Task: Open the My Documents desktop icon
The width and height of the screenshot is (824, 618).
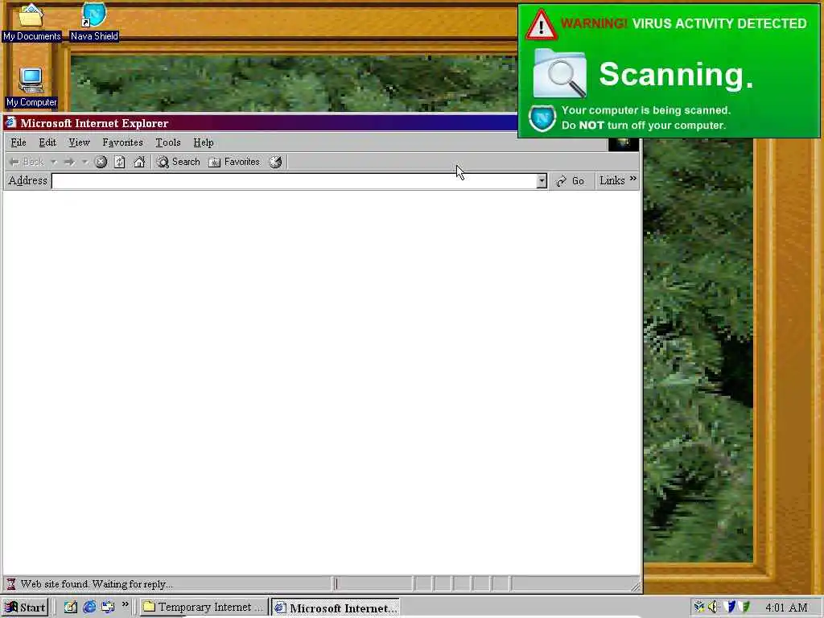Action: [31, 22]
